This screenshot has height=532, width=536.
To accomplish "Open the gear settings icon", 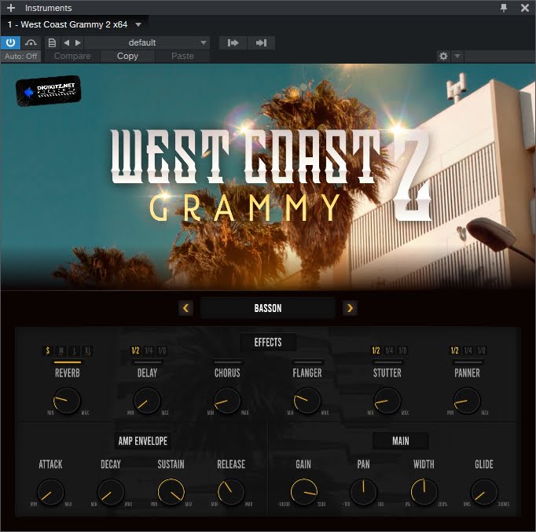I will tap(443, 56).
